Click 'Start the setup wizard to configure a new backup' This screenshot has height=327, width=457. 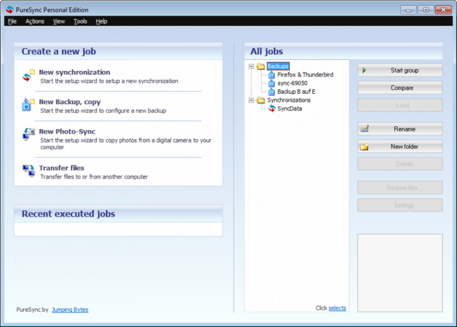click(103, 111)
